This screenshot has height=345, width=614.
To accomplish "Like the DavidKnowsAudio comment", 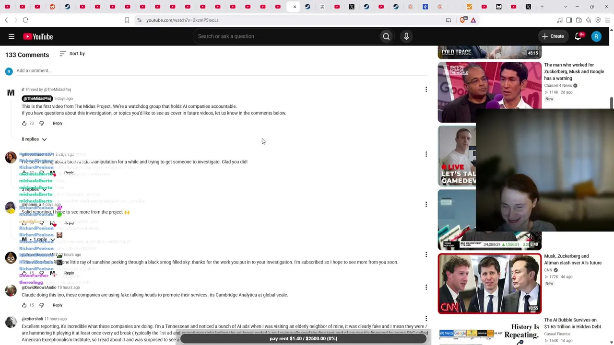I will click(x=24, y=305).
